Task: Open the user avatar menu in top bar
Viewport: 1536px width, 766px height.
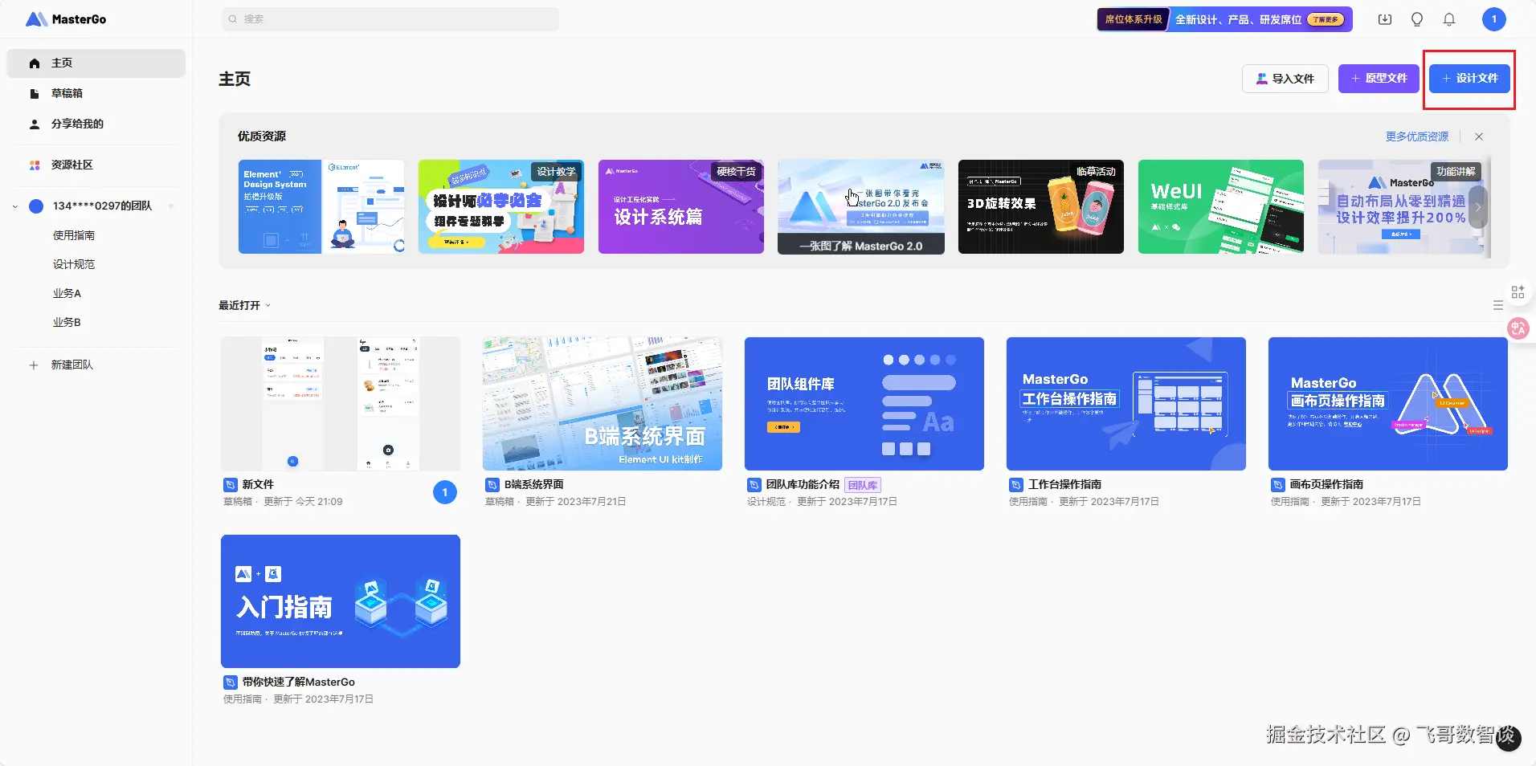Action: (x=1494, y=19)
